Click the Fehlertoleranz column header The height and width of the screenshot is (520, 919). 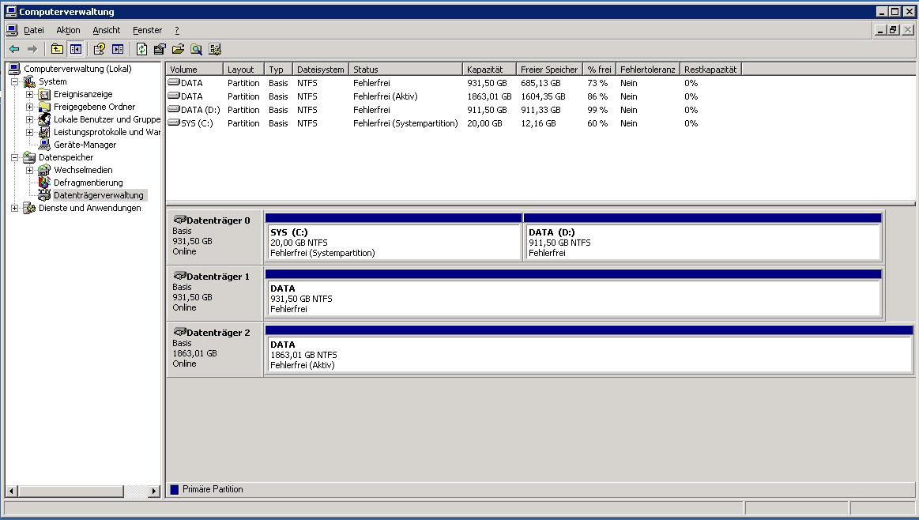[x=648, y=70]
